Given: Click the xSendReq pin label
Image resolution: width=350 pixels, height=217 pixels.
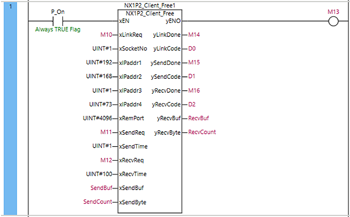Looking at the screenshot, I should click(x=132, y=133).
